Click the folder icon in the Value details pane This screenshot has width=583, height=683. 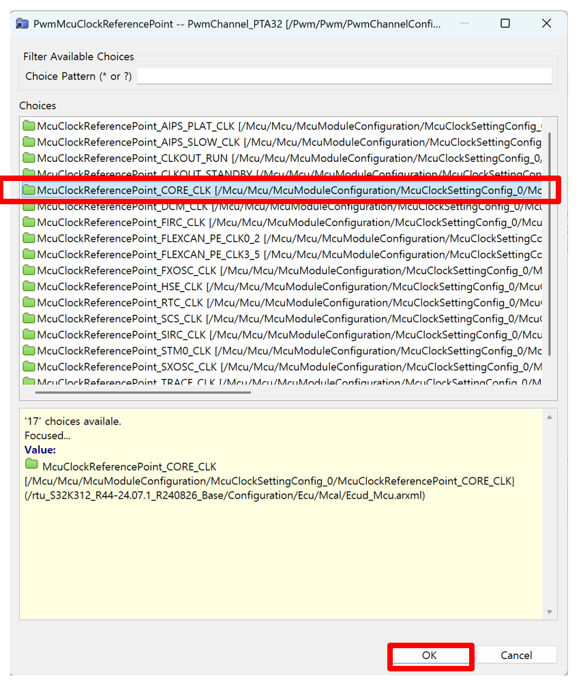tap(31, 464)
